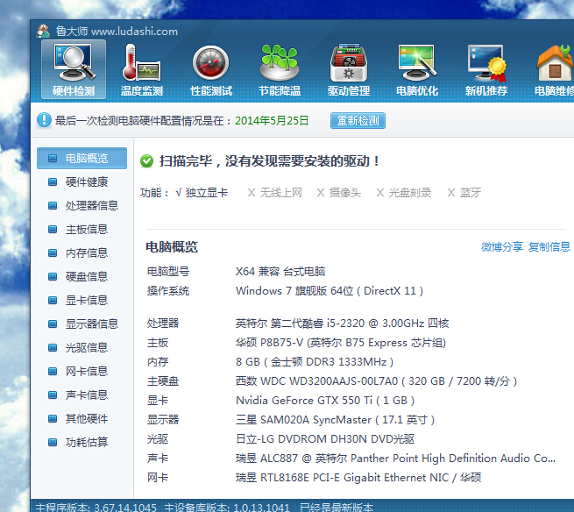Click the Windows 7 旗舰版 64位 value
Viewport: 574px width, 512px height.
330,291
